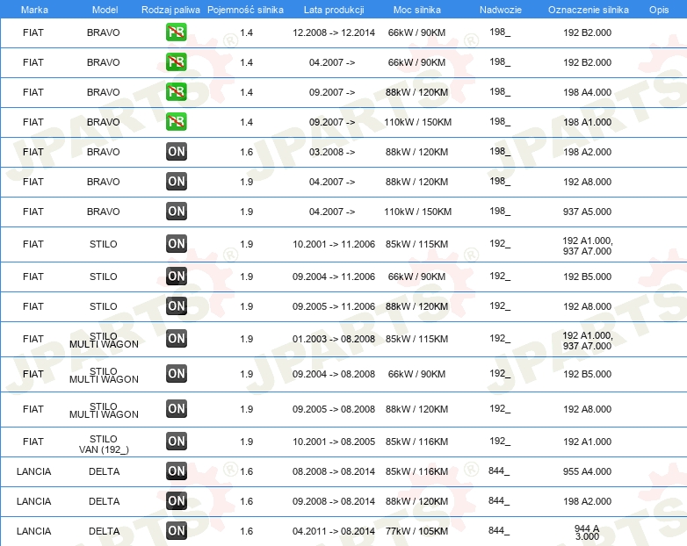Select the Pojemność silnika column header

click(x=245, y=10)
